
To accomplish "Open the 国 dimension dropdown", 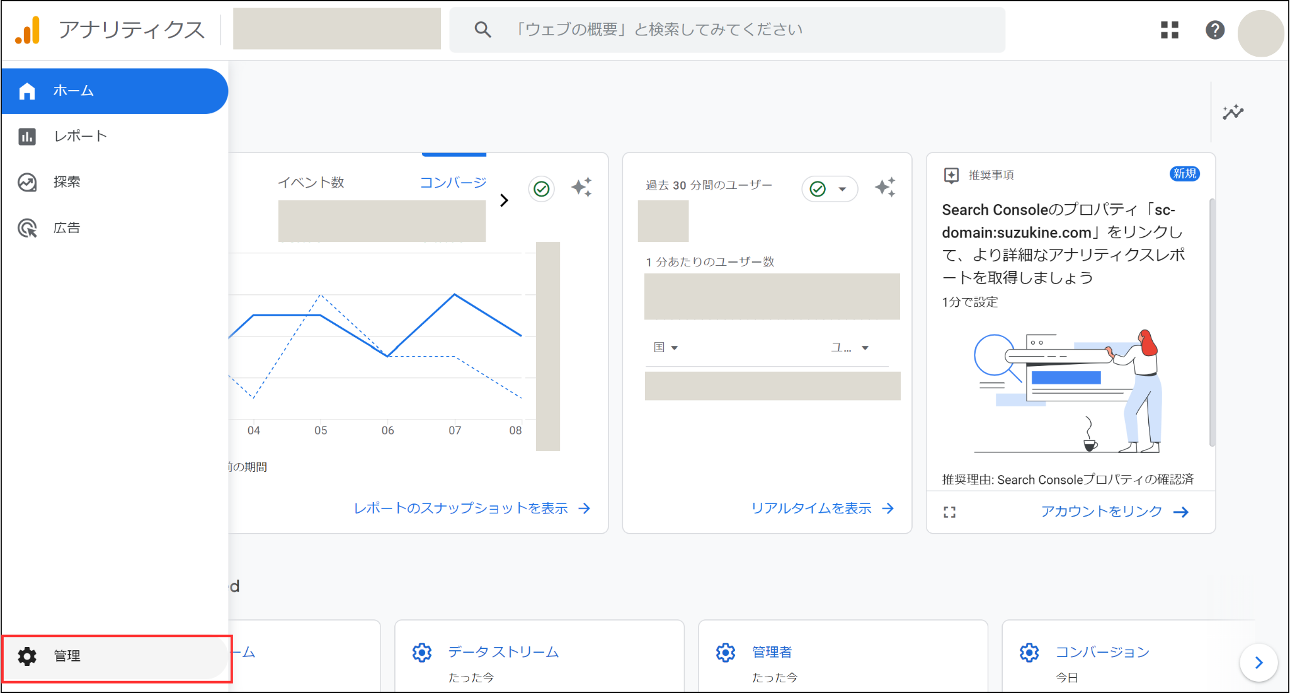I will pos(665,348).
